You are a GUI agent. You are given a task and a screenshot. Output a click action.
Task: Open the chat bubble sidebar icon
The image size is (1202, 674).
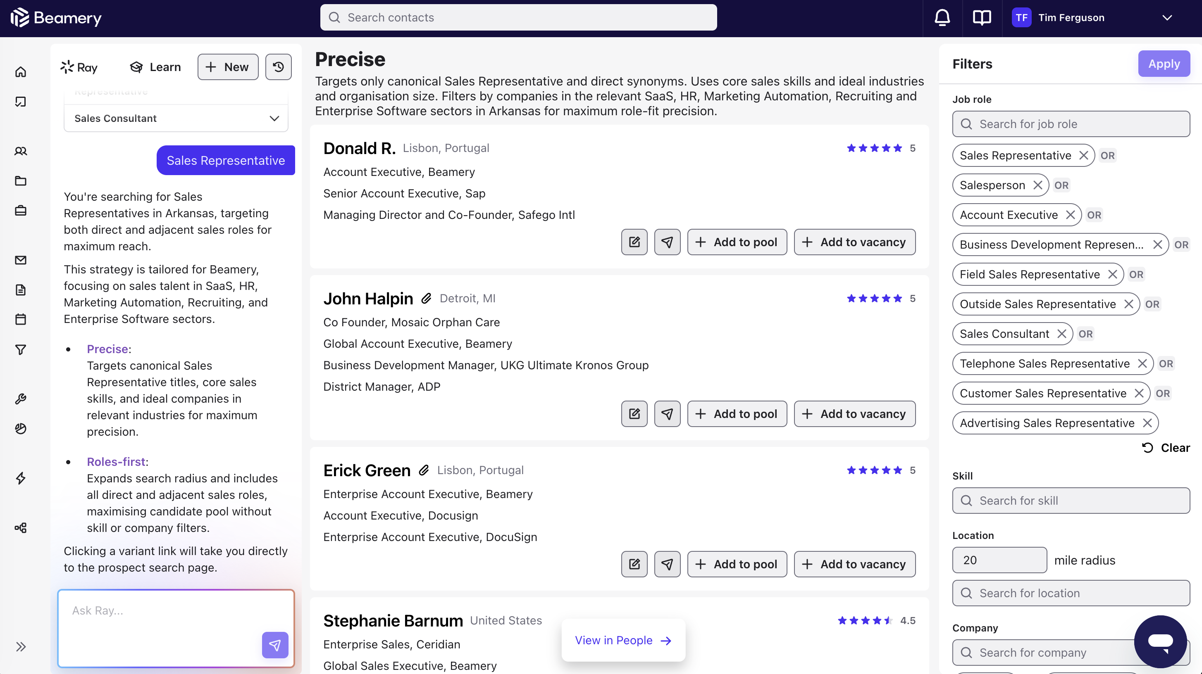point(21,102)
